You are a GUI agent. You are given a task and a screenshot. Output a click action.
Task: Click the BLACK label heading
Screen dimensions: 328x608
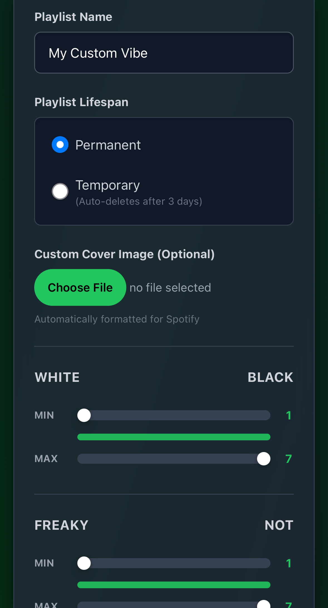click(x=270, y=377)
